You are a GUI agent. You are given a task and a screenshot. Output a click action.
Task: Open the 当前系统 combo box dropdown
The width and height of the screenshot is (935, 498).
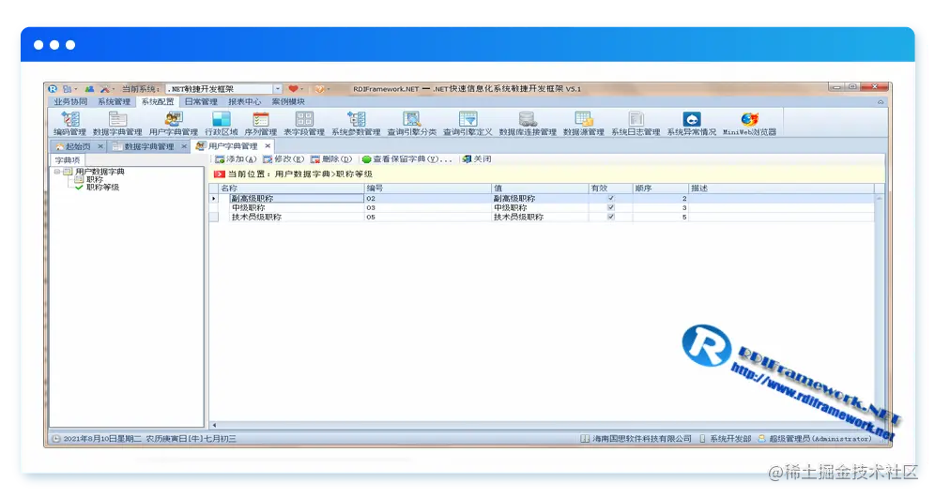point(278,89)
